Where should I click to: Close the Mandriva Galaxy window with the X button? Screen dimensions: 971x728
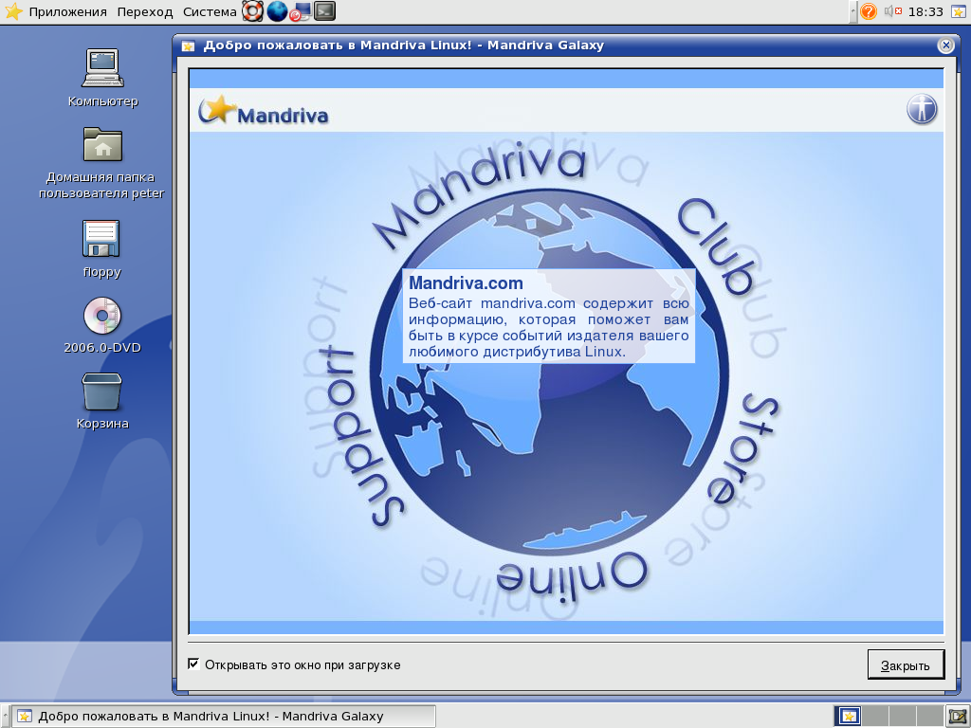point(945,45)
